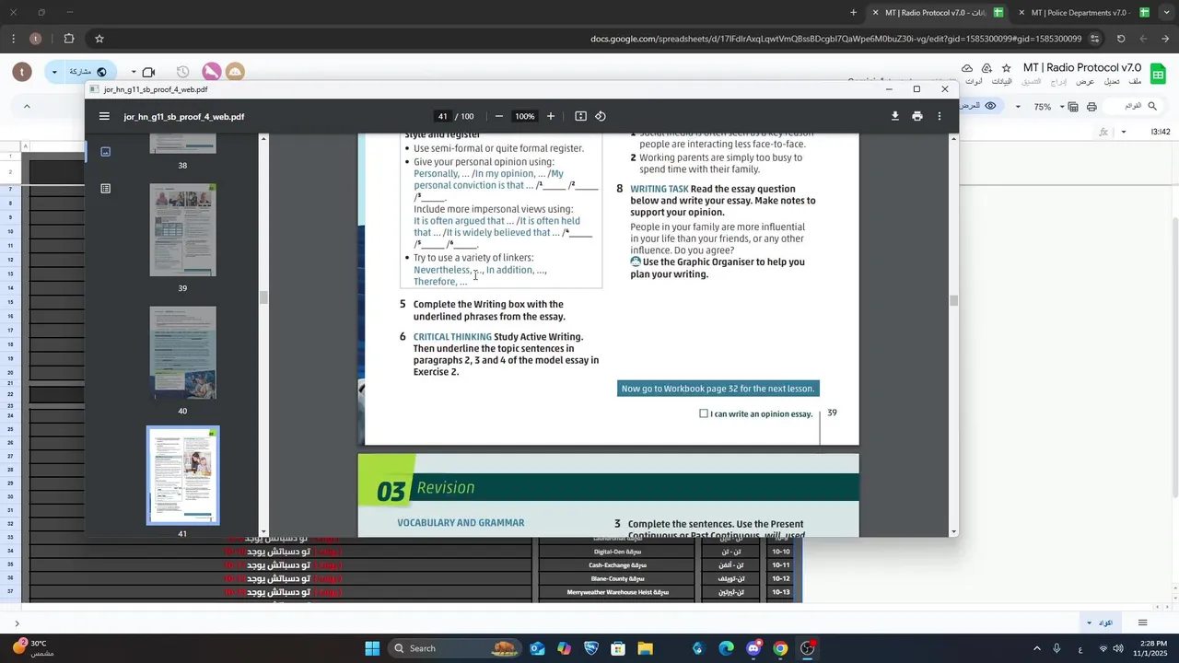The width and height of the screenshot is (1179, 663).
Task: Zoom out with the PDF minus button
Action: [x=499, y=116]
